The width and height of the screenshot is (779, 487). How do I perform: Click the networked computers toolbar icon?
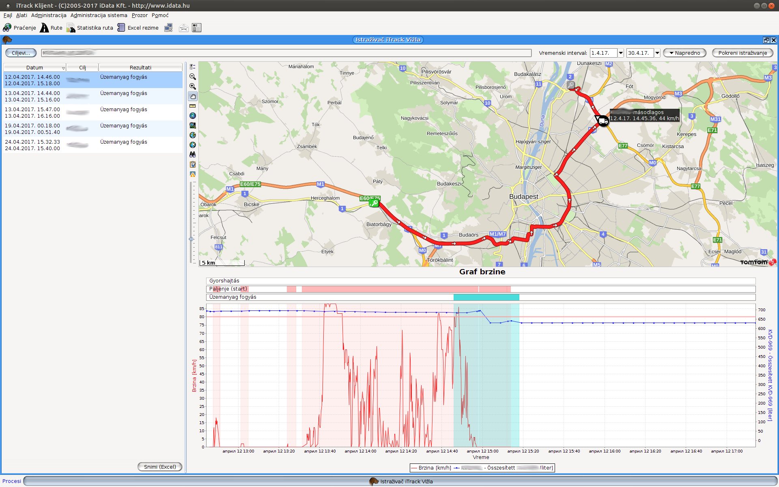pos(168,28)
